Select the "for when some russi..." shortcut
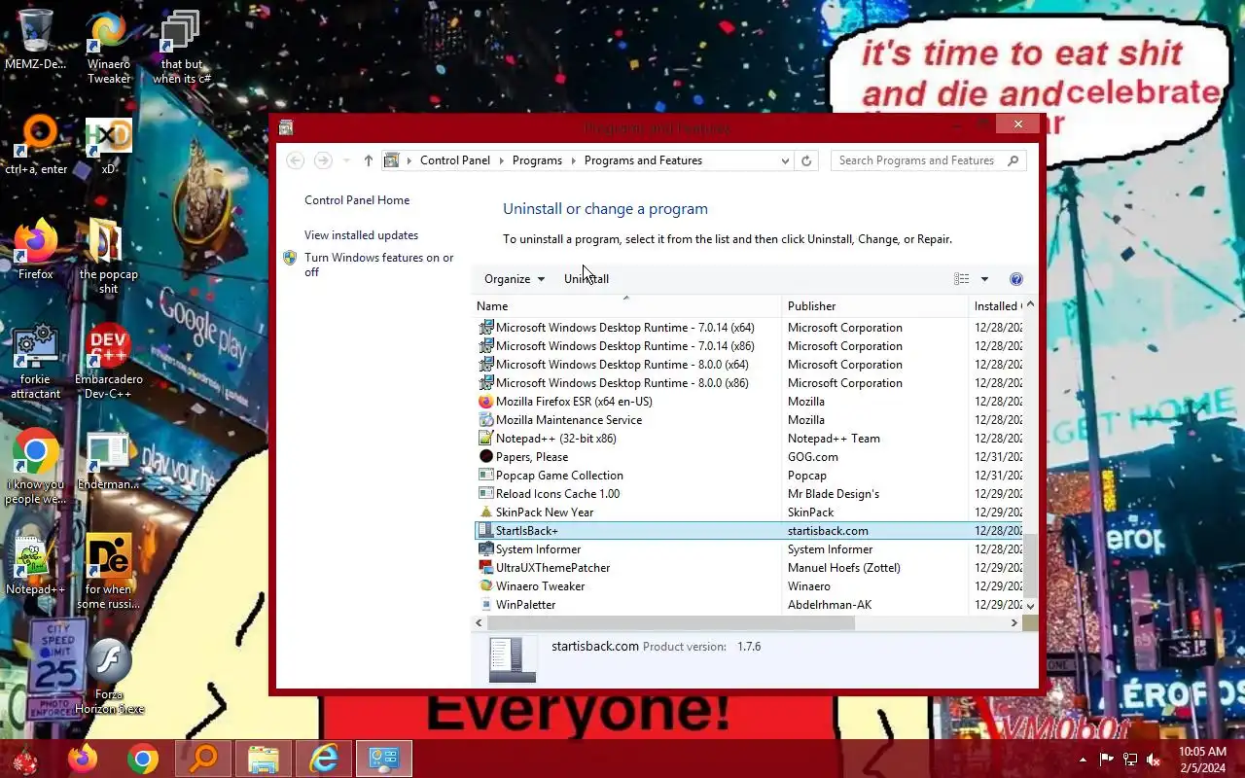 click(x=108, y=571)
